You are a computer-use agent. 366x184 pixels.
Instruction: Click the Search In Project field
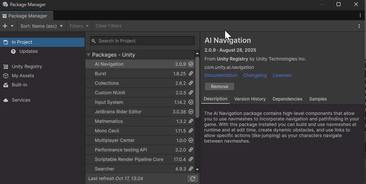point(145,41)
